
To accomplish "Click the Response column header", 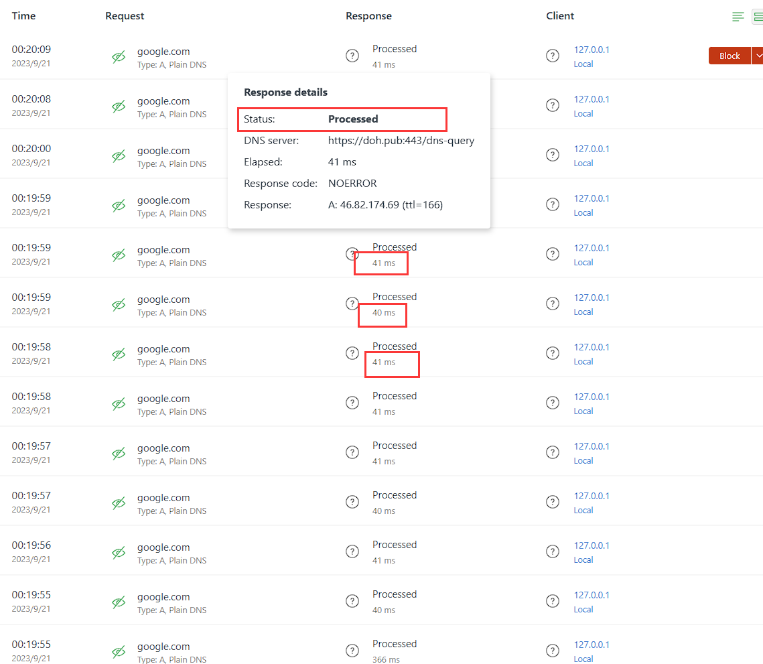I will pos(368,15).
